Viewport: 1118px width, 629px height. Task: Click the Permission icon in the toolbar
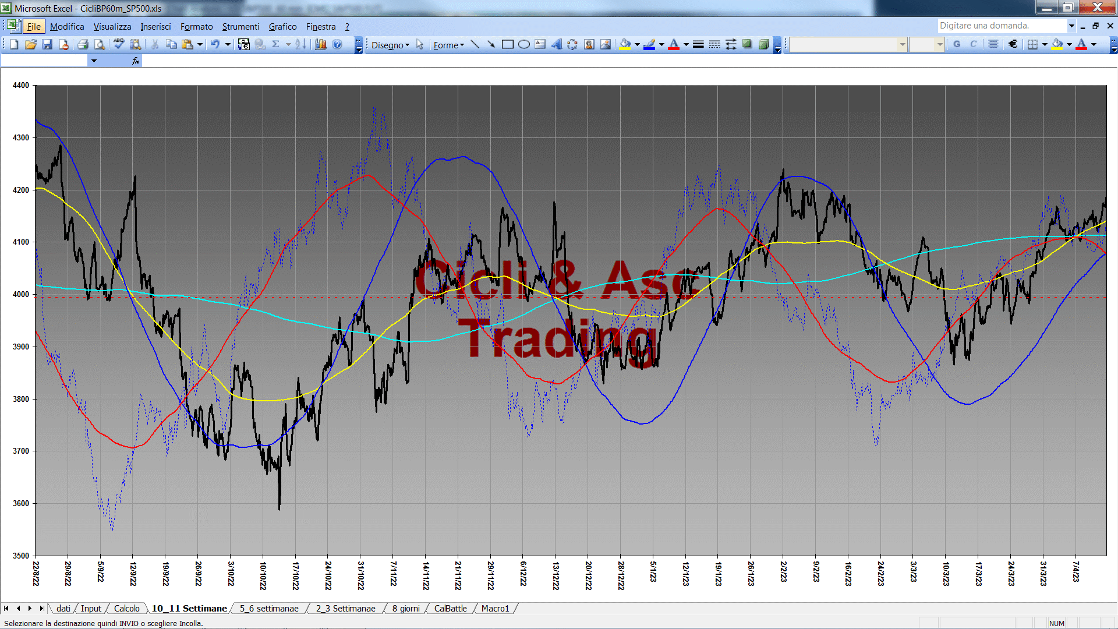[x=63, y=44]
